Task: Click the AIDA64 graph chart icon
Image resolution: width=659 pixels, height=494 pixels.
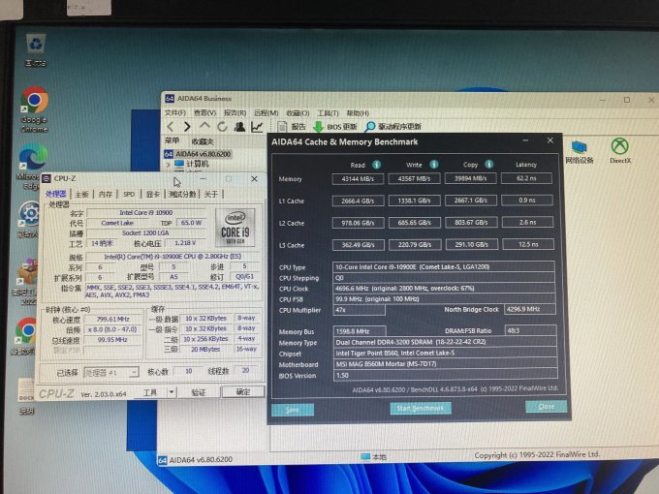Action: pyautogui.click(x=257, y=127)
